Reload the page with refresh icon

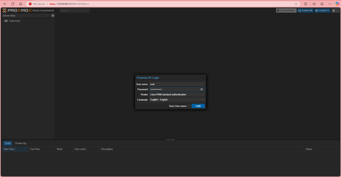13,4
